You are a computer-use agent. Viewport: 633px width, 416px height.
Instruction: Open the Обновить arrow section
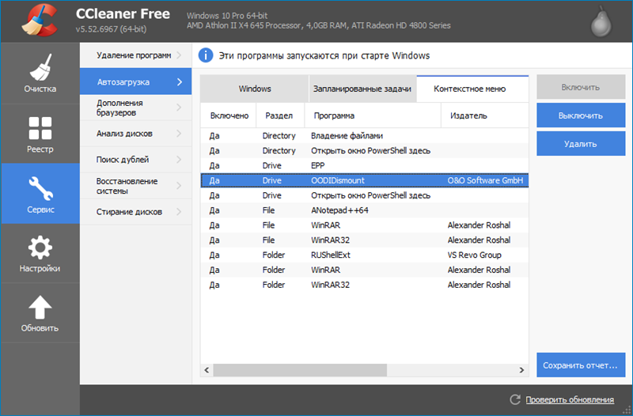40,313
